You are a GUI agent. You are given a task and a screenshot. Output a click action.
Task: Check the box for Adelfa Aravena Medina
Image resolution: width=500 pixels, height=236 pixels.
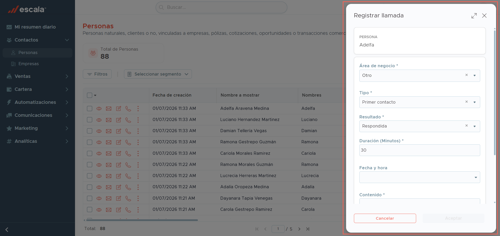tap(90, 109)
